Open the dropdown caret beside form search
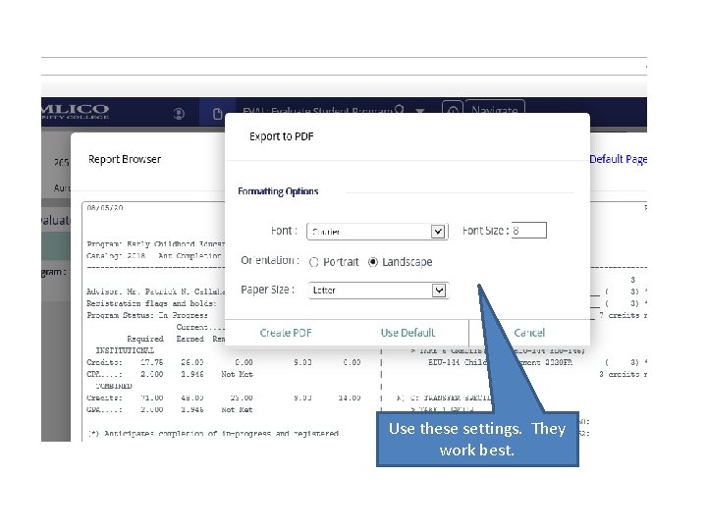The width and height of the screenshot is (707, 530). pyautogui.click(x=420, y=110)
